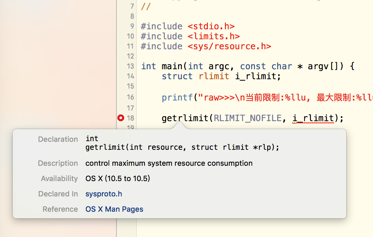Click the argv[] parameter on line 13
373x237 pixels.
[326, 66]
